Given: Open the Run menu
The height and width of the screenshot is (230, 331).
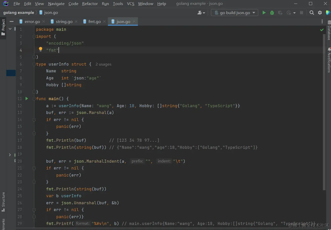Looking at the screenshot, I should (x=105, y=4).
